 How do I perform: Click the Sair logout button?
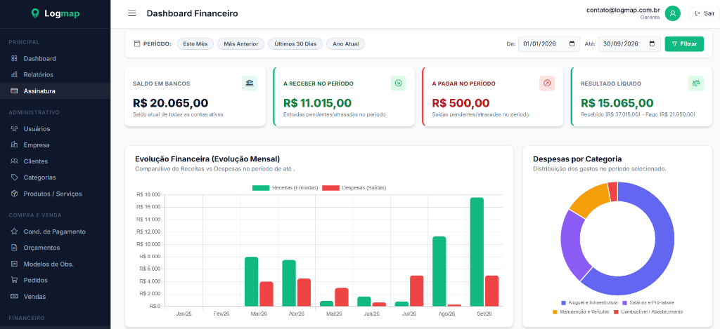point(705,13)
